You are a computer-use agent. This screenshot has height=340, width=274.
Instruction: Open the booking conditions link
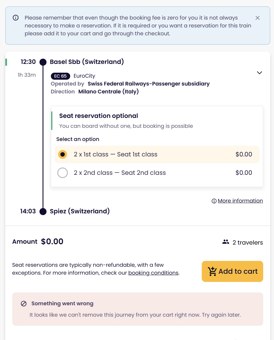(x=153, y=273)
